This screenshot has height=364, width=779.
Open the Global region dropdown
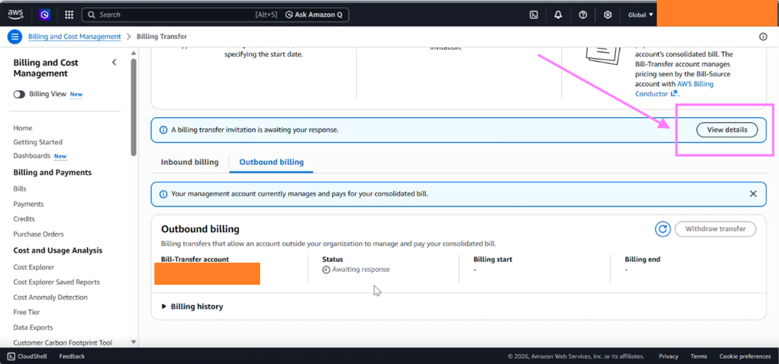(x=640, y=15)
